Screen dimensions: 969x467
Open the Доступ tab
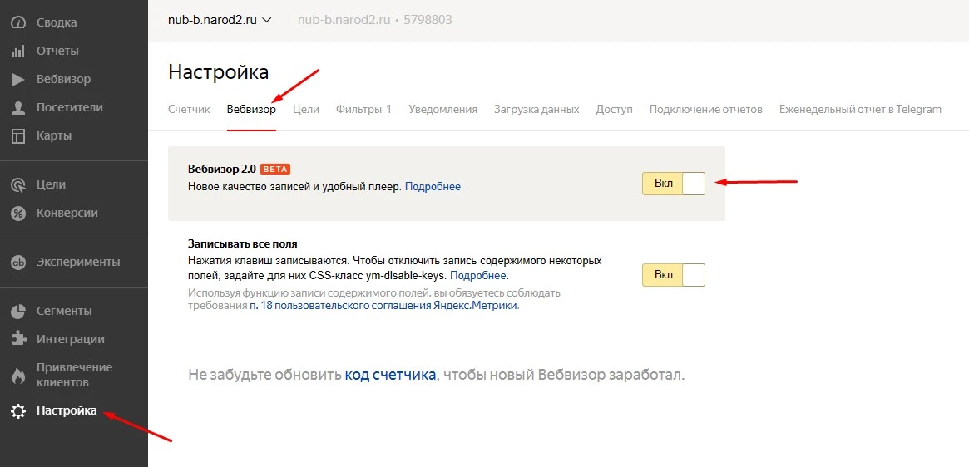615,110
